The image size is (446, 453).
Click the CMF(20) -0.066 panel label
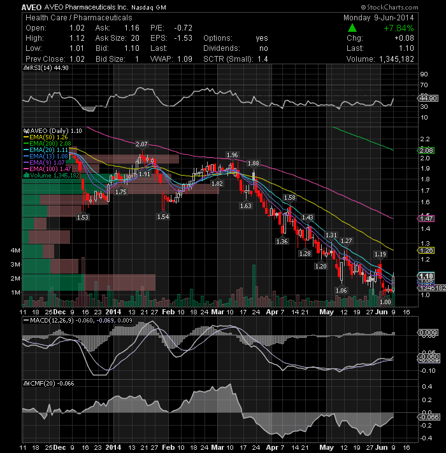point(52,384)
